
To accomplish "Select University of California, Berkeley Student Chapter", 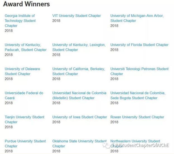I will point(78,69).
